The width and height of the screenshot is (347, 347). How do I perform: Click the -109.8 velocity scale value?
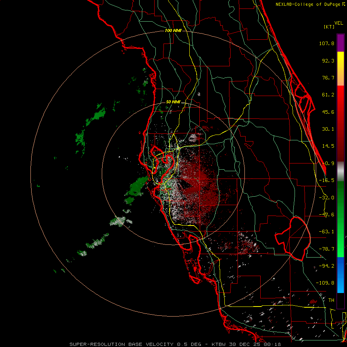(x=325, y=283)
